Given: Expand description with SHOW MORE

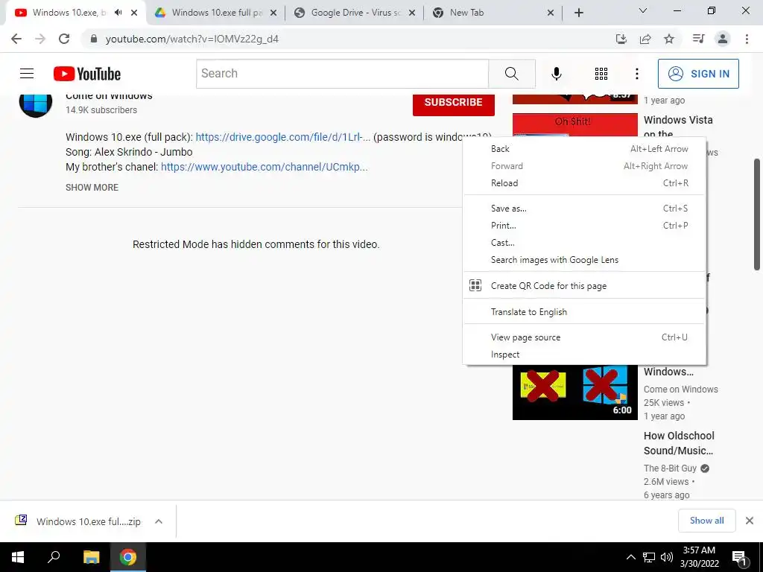Looking at the screenshot, I should (92, 188).
